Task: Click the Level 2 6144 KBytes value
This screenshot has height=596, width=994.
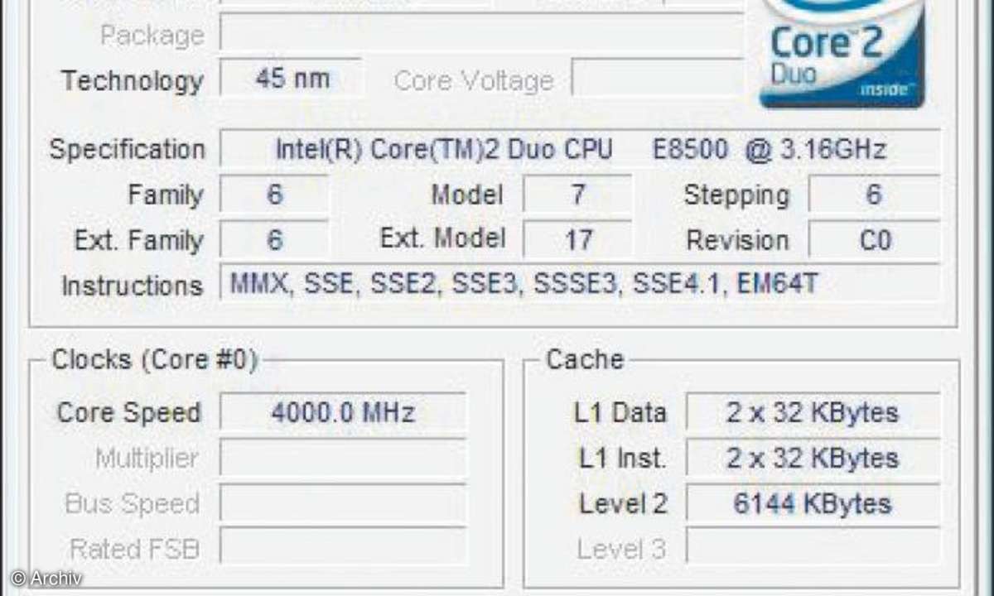Action: [x=813, y=503]
